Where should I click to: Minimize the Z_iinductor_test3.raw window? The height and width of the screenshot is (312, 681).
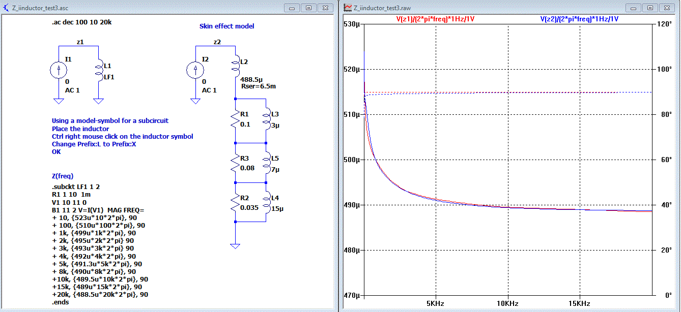634,8
